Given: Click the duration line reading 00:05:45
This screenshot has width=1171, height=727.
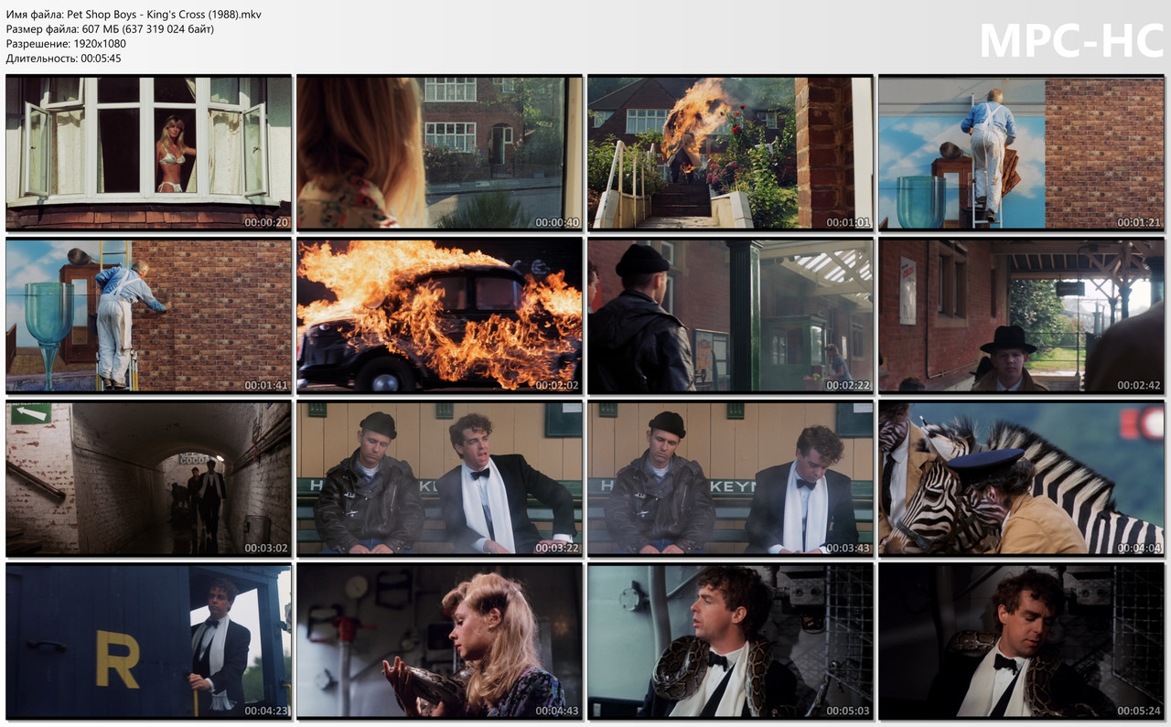Looking at the screenshot, I should click(63, 59).
